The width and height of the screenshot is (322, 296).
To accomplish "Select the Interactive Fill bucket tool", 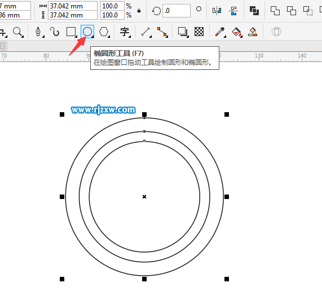I will coord(237,32).
